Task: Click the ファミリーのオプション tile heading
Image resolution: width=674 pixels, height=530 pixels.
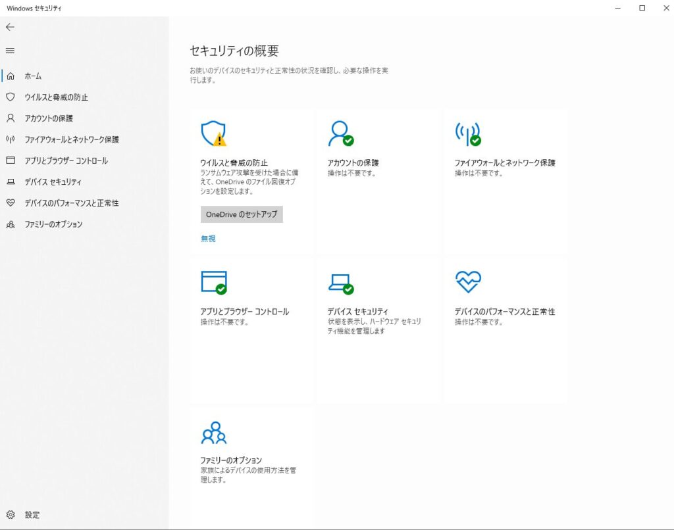Action: pyautogui.click(x=231, y=460)
